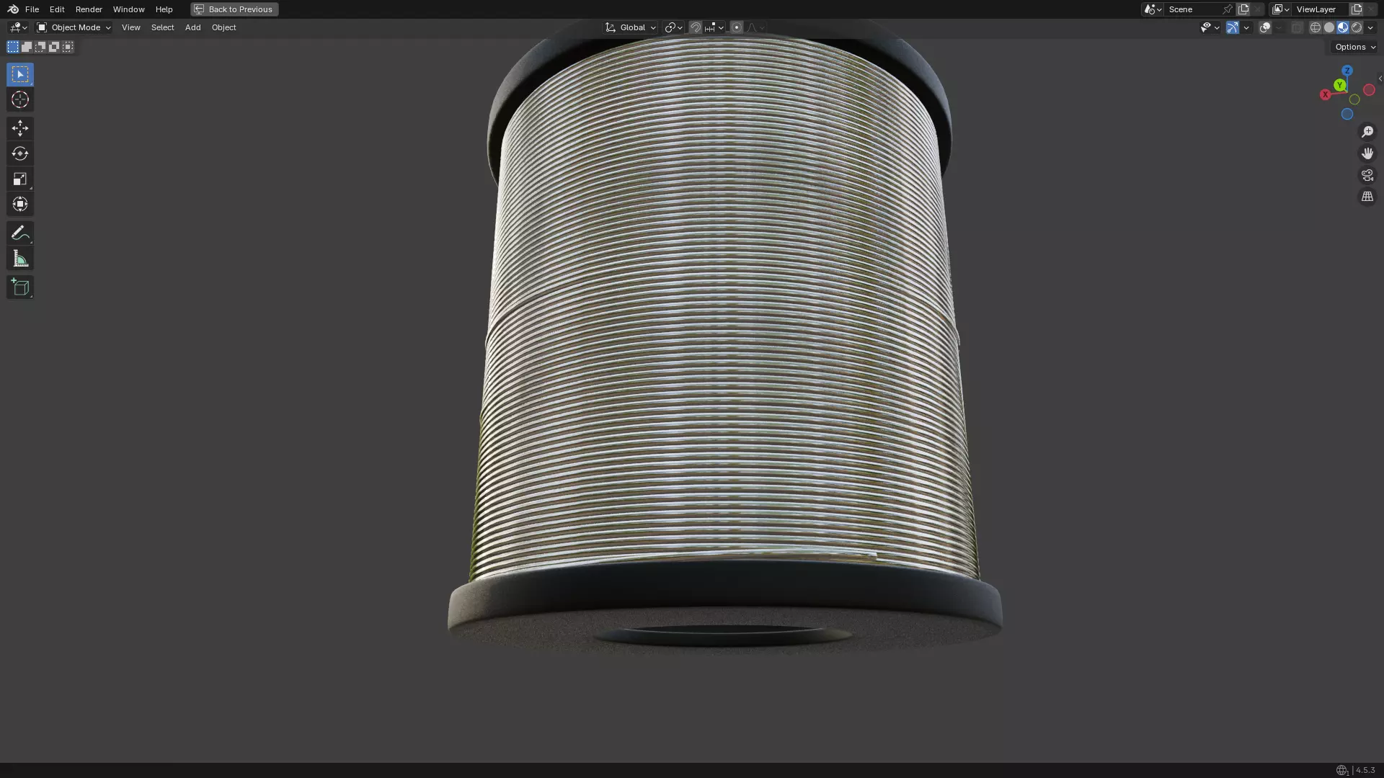Switch to Solid shading
This screenshot has width=1384, height=778.
(x=1329, y=27)
